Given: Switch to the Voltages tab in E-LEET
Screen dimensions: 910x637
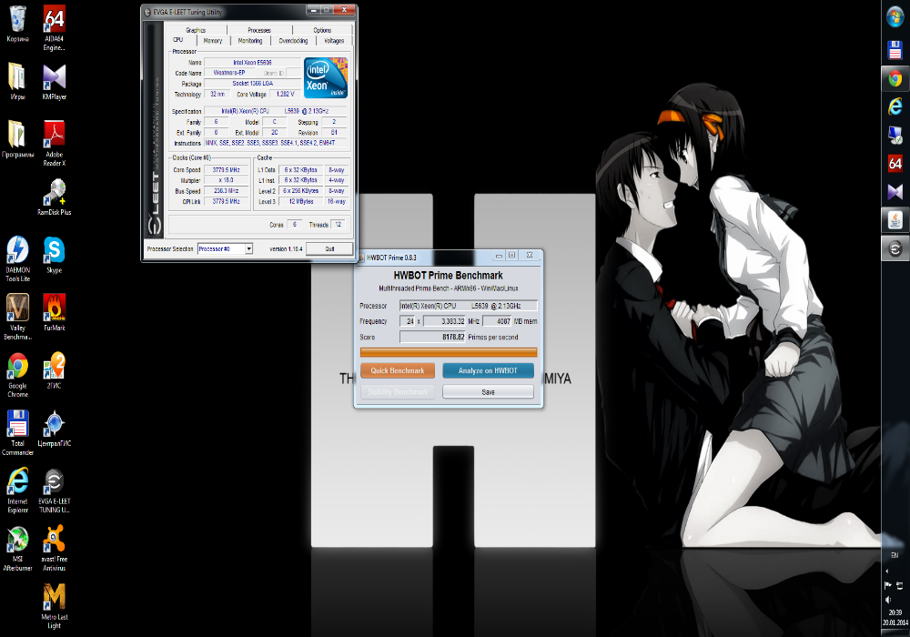Looking at the screenshot, I should 334,41.
